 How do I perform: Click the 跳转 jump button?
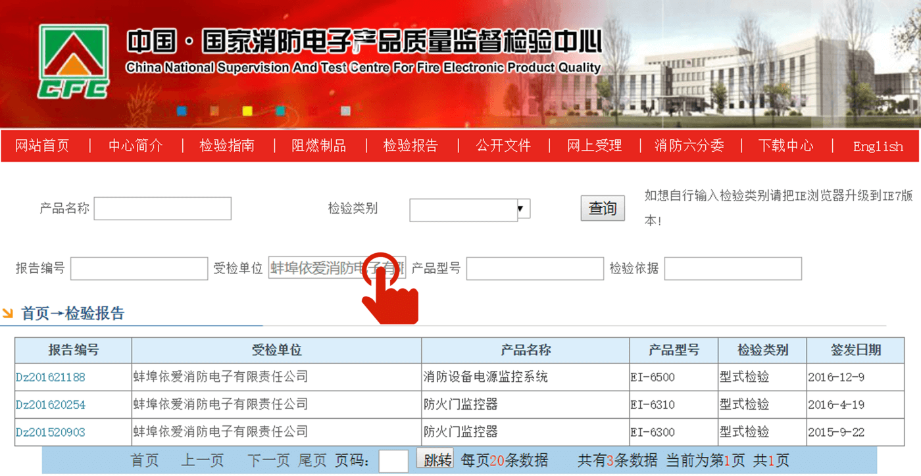(434, 460)
